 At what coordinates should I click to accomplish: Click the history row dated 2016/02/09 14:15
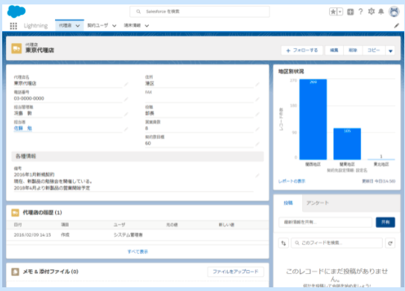[138, 235]
